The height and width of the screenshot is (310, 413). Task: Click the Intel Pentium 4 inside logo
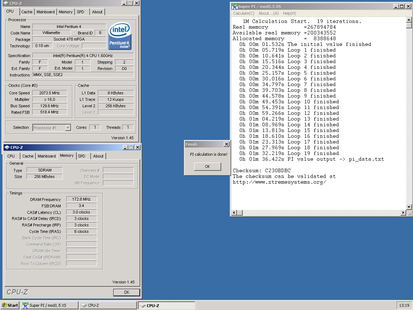pos(120,36)
